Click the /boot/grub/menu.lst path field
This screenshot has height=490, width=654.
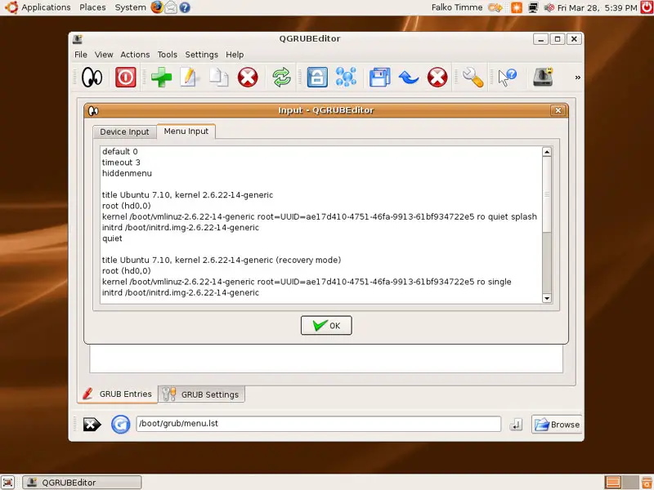[318, 424]
